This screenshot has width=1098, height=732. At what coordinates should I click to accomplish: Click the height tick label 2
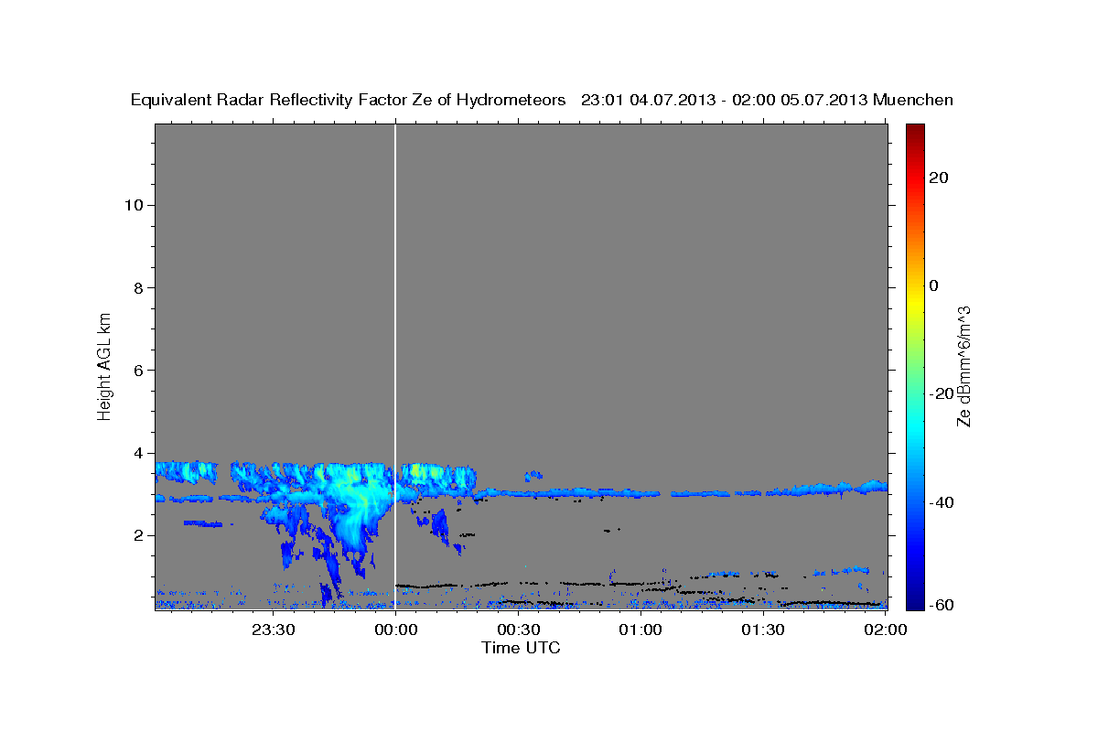137,535
